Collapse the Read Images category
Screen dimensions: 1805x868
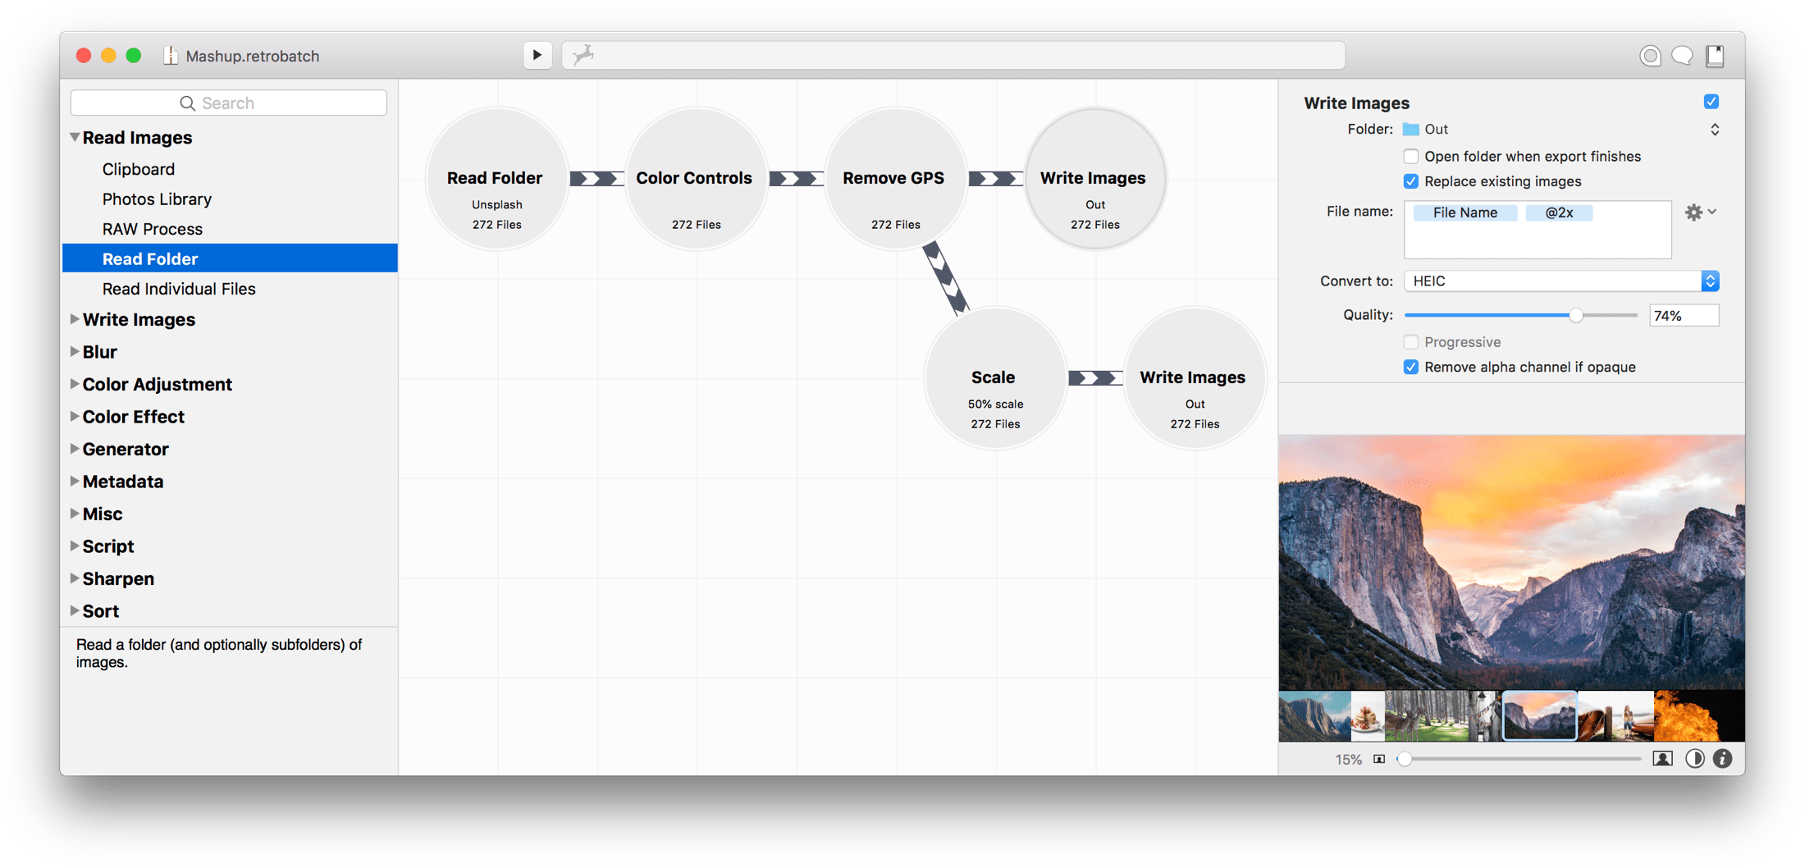click(x=75, y=137)
